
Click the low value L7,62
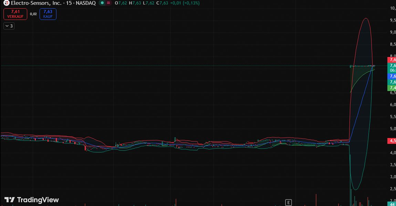(148, 3)
